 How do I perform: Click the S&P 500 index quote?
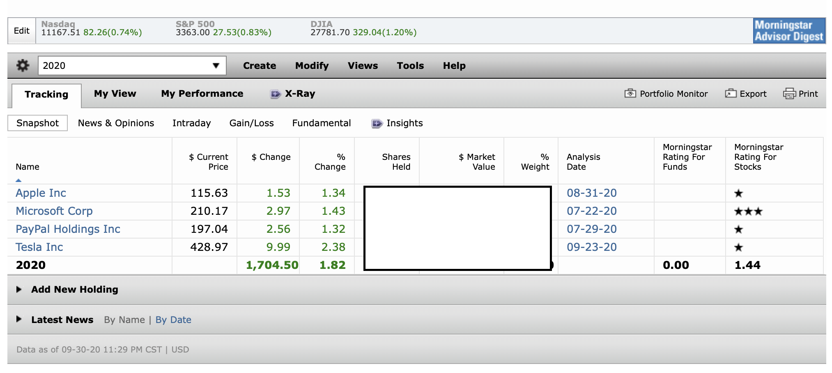(224, 29)
